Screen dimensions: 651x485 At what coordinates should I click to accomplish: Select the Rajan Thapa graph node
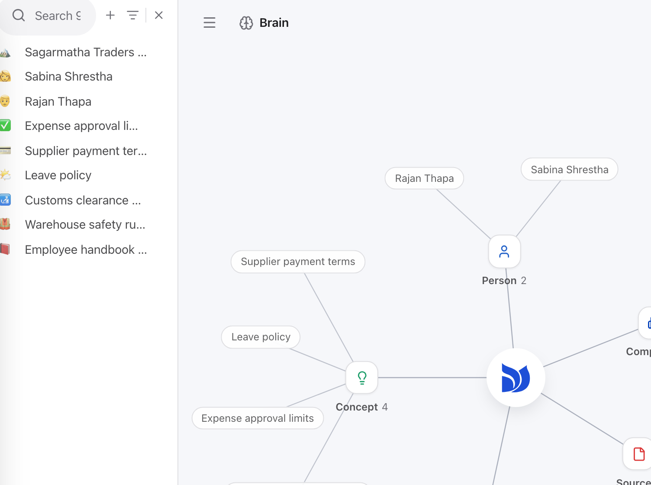pyautogui.click(x=424, y=178)
